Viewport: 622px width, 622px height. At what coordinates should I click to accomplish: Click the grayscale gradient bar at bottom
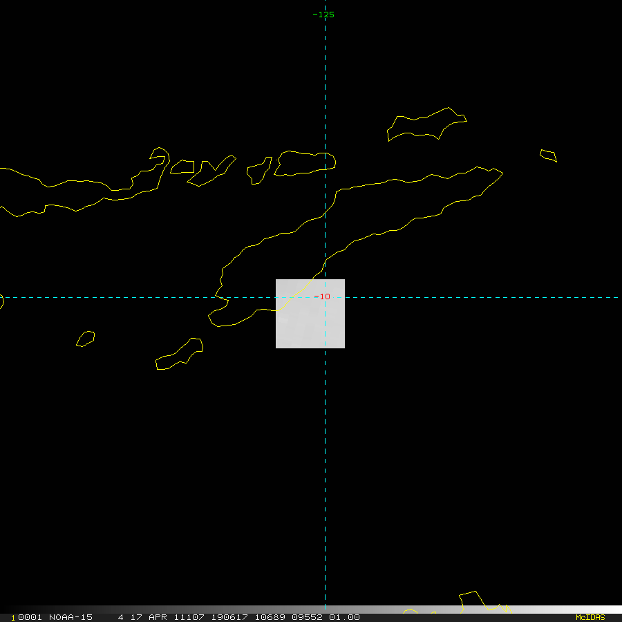(x=484, y=610)
